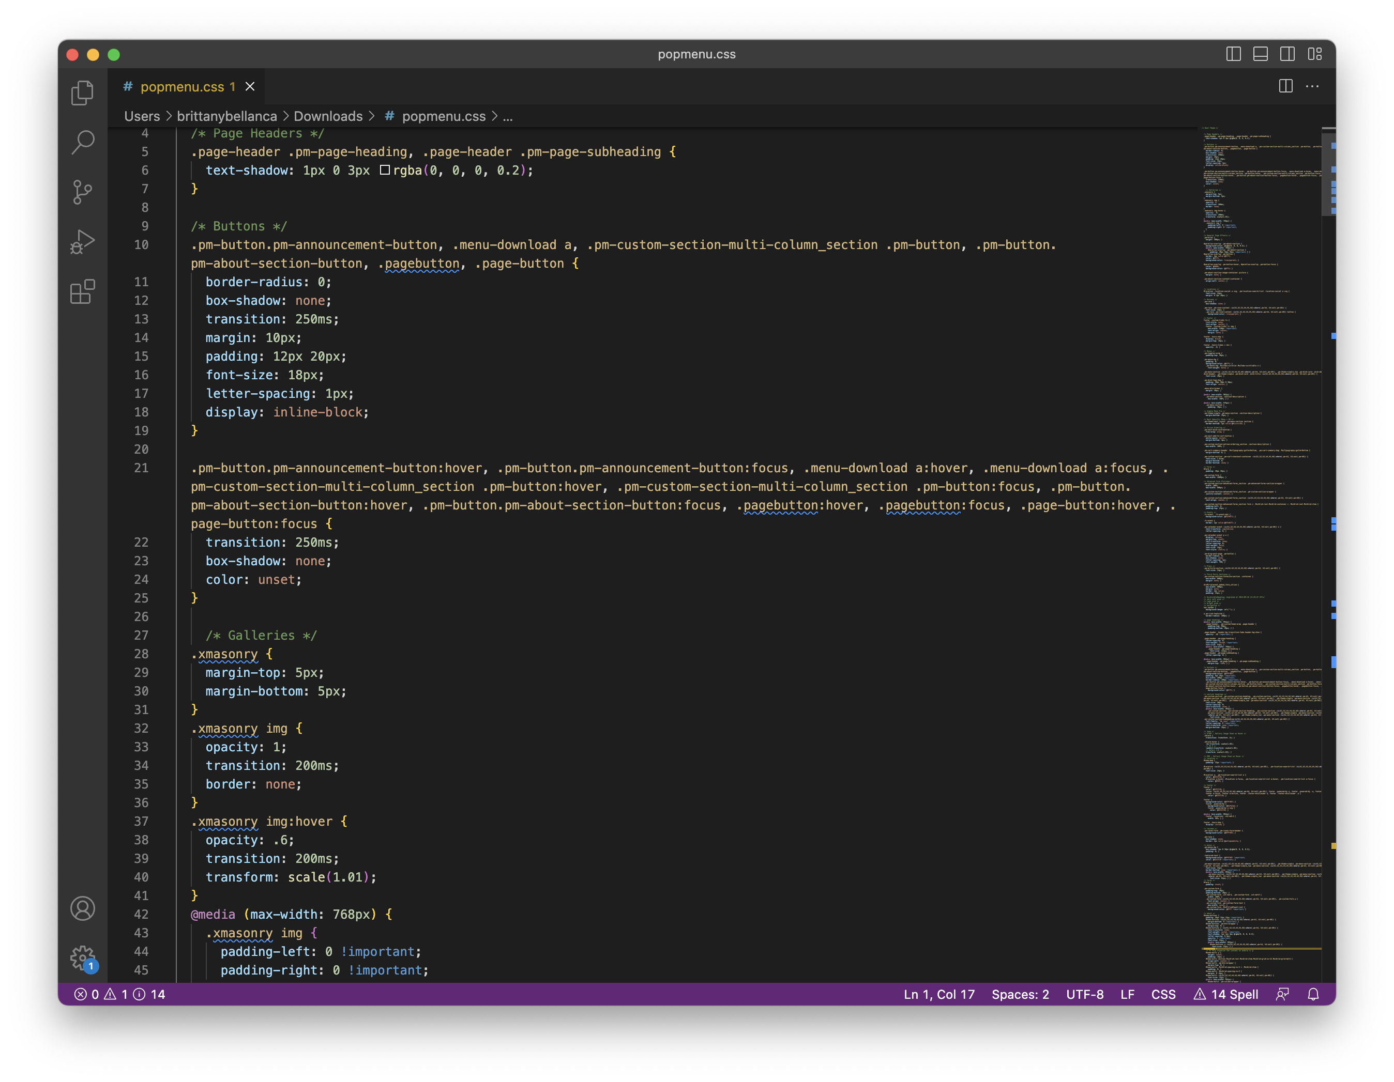Click line number 21 in the gutter

point(141,468)
